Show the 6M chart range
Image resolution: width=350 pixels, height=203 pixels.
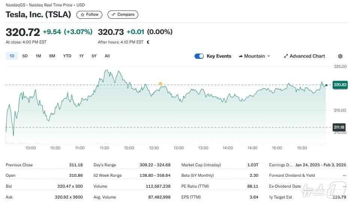[x=52, y=56]
